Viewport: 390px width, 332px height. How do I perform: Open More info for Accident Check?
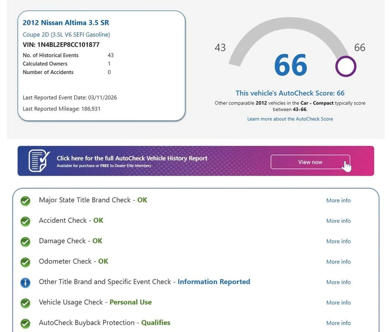(338, 221)
